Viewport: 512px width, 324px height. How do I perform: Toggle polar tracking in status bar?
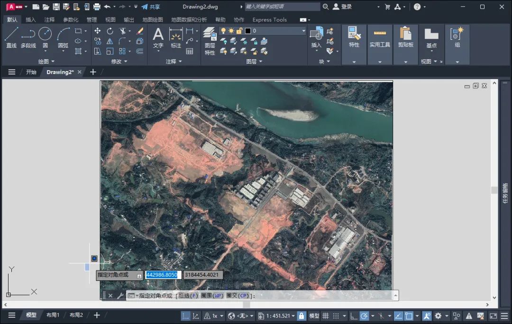tap(364, 315)
